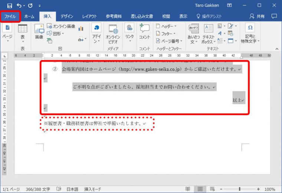
Task: Open the ファイル (File) tab
Action: (x=10, y=17)
